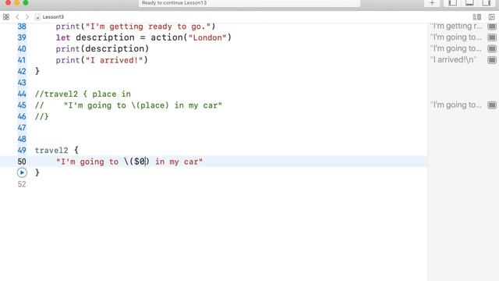499x281 pixels.
Task: Go back in editor history
Action: point(17,17)
